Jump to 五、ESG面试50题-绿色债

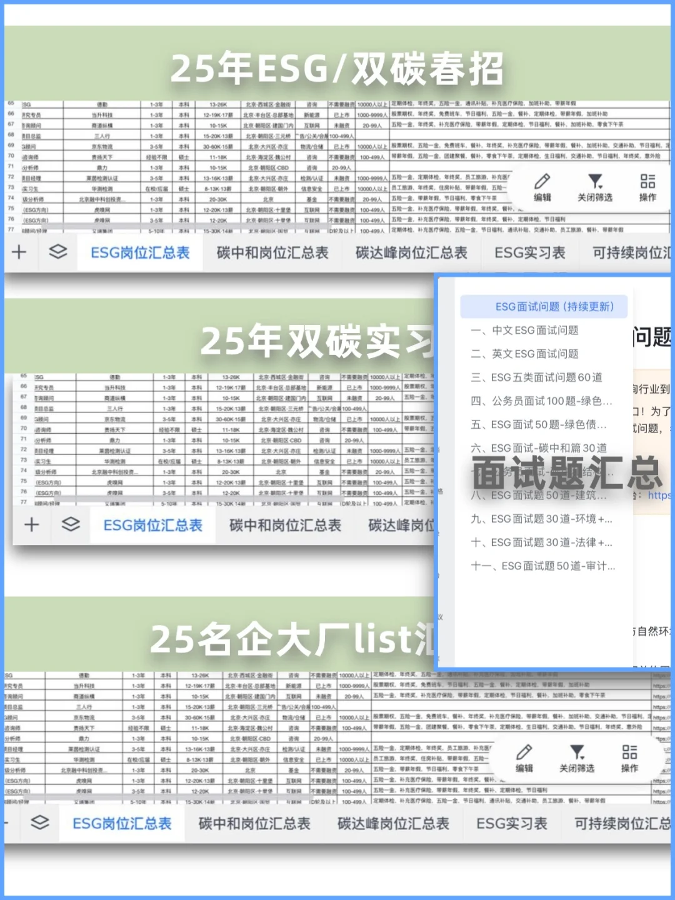(539, 424)
